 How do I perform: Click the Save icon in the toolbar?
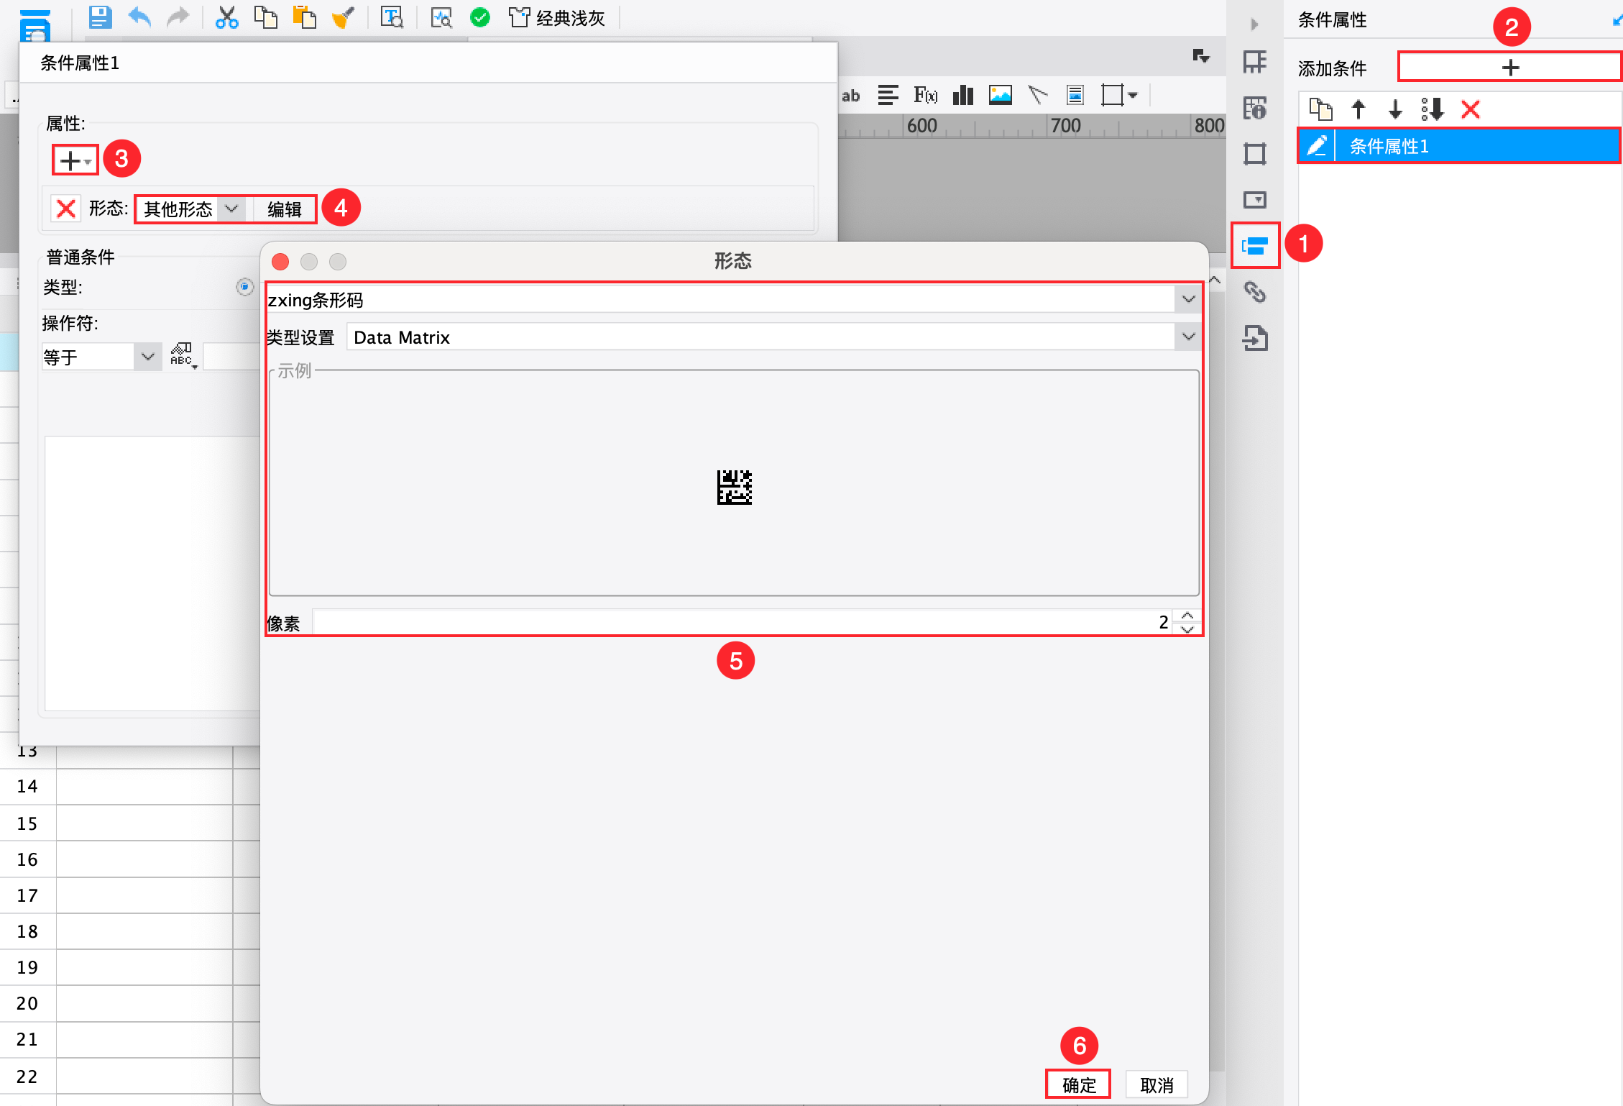pos(100,17)
